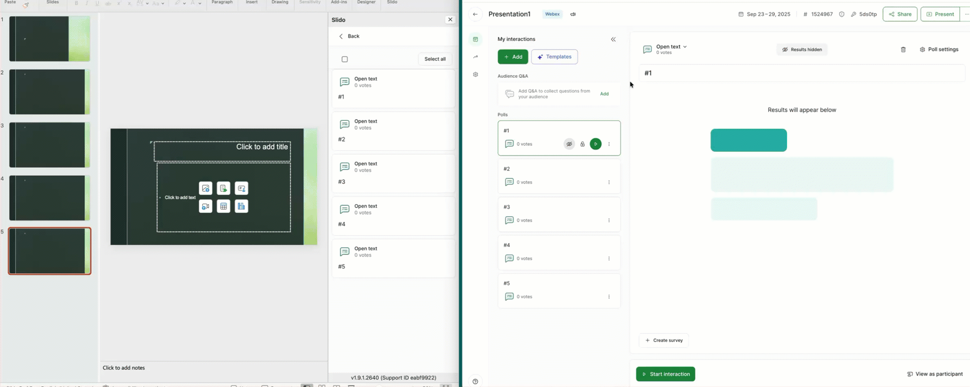Open the three-dot menu for poll #5

(x=609, y=297)
